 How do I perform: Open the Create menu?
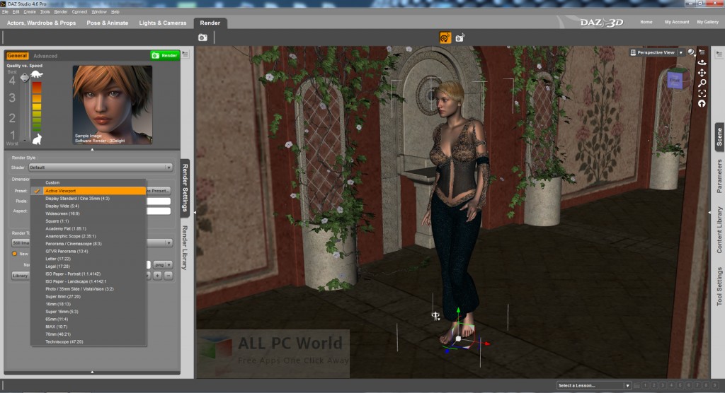tap(30, 11)
